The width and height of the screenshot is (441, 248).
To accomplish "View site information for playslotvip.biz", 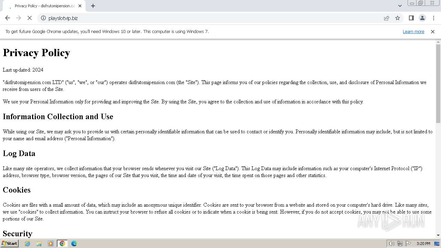I will [43, 18].
